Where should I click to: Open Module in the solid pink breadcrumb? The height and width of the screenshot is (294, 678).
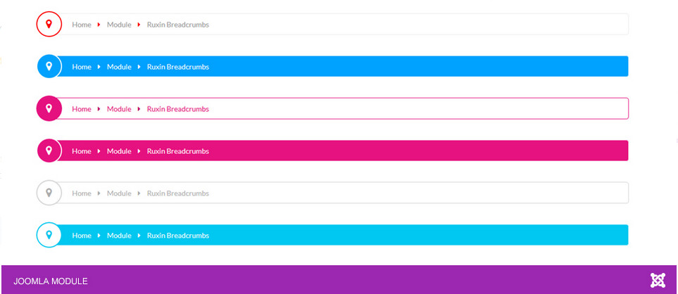click(119, 151)
